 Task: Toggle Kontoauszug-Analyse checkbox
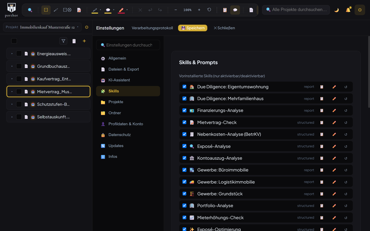(x=184, y=158)
